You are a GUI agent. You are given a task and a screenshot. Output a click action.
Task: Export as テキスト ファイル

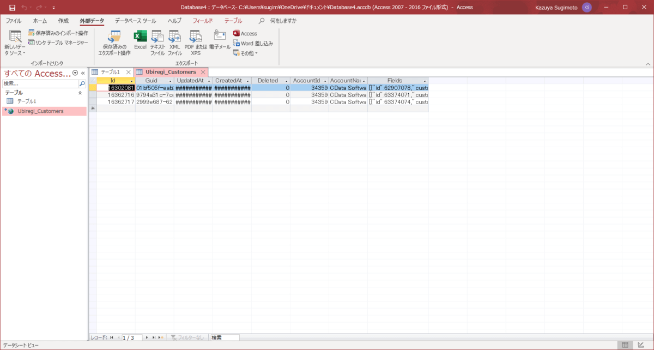pyautogui.click(x=158, y=43)
